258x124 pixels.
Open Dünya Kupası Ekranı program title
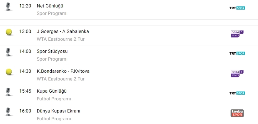(59, 111)
